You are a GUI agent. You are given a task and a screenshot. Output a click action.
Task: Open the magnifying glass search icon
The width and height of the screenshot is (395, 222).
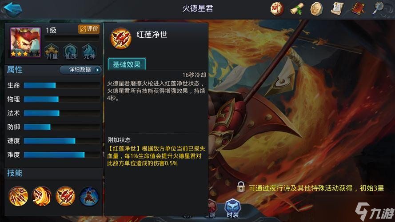(x=378, y=8)
